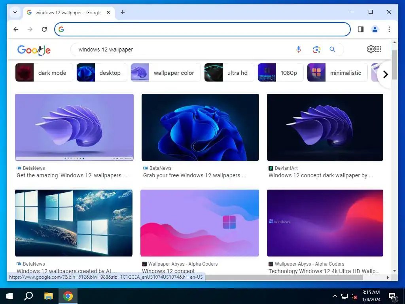This screenshot has width=405, height=304.
Task: Show more filter chips with right chevron
Action: click(x=385, y=74)
